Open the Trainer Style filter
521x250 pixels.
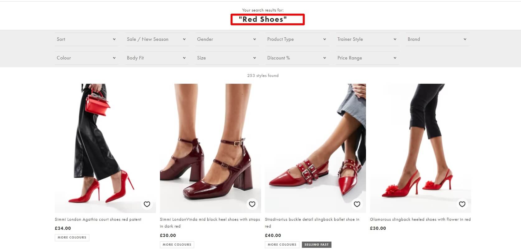point(367,39)
